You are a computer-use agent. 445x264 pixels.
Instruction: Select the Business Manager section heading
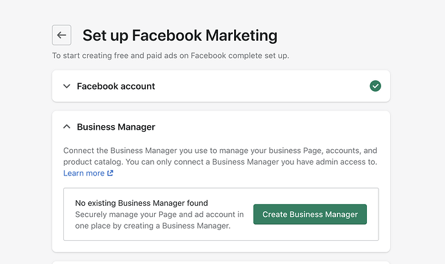point(115,127)
